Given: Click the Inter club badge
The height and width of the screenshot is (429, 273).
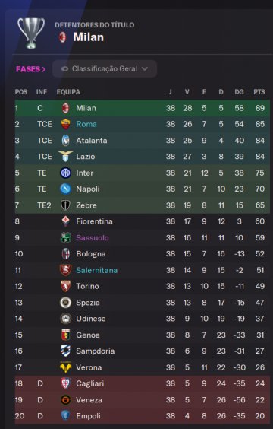Looking at the screenshot, I should (65, 173).
